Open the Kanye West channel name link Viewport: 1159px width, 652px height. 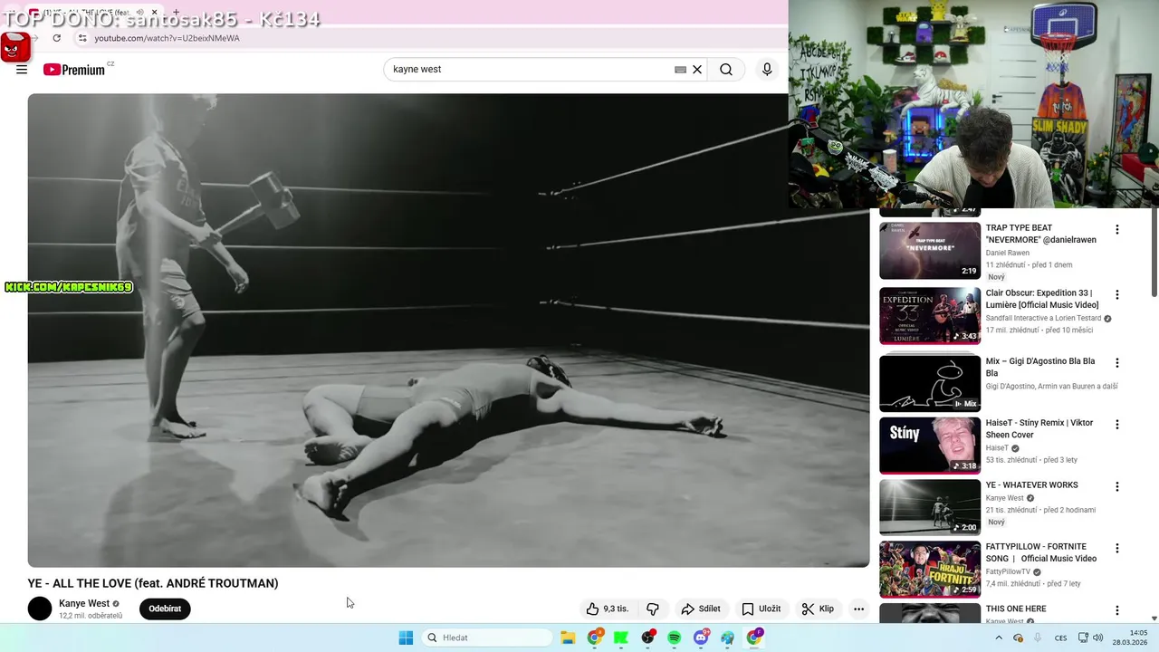(84, 603)
